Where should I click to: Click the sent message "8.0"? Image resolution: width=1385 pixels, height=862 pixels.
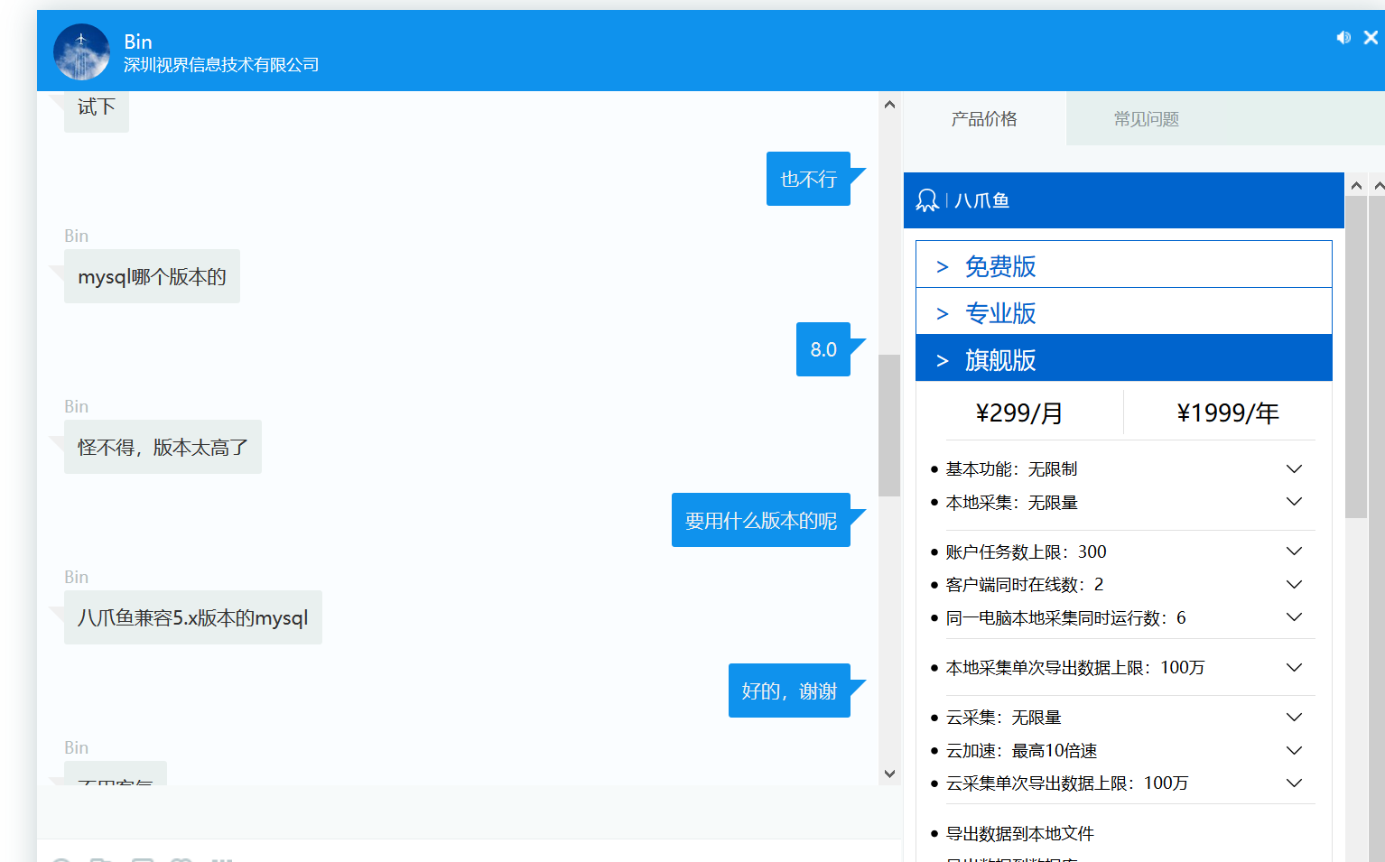coord(823,349)
